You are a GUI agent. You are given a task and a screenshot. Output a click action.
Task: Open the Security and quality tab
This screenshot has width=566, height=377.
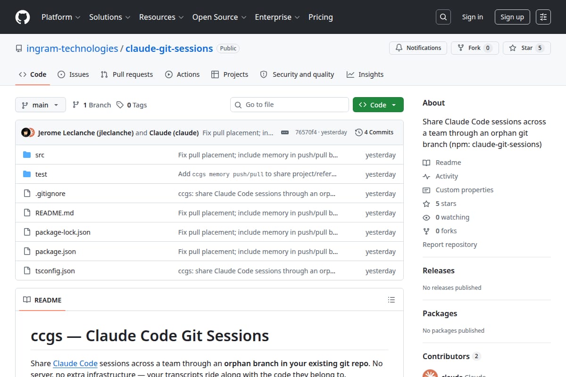point(297,74)
